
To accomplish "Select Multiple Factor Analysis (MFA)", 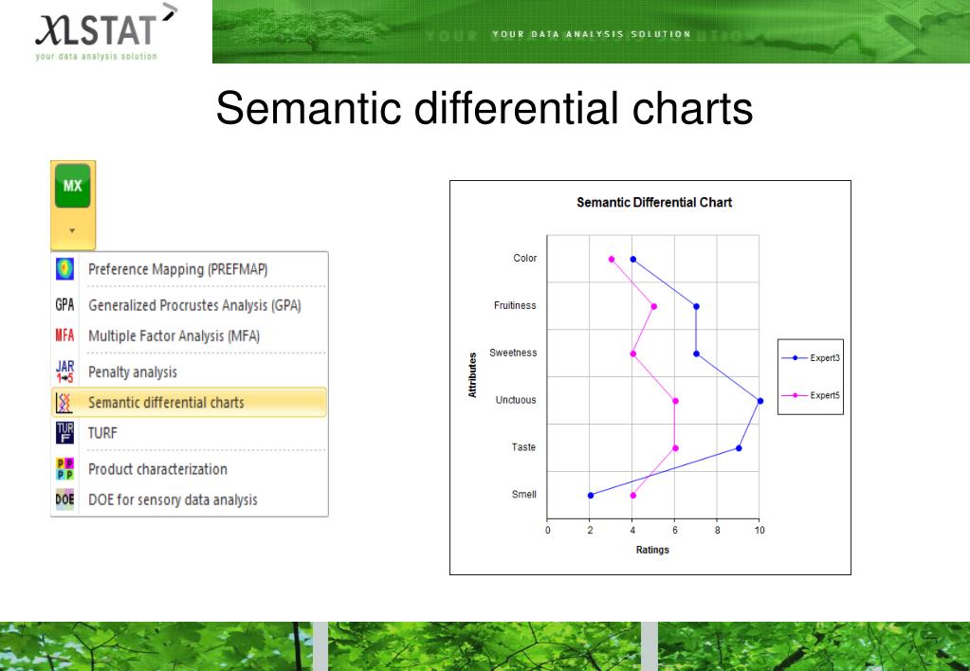I will (190, 335).
